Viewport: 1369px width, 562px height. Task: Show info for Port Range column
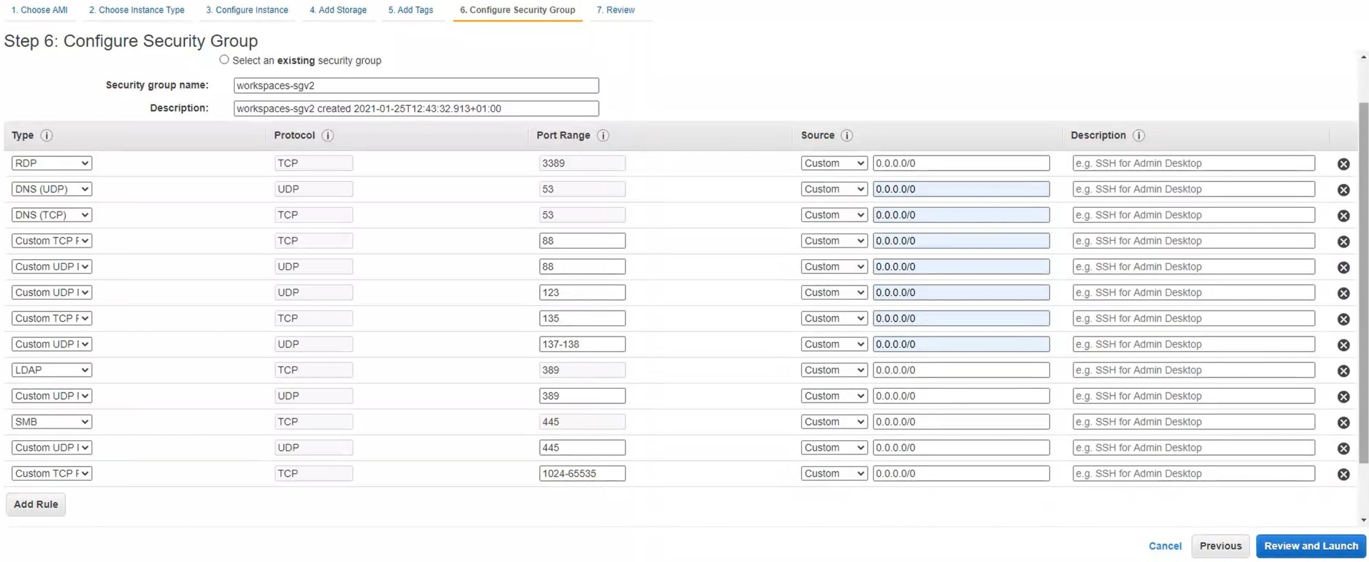[x=603, y=136]
